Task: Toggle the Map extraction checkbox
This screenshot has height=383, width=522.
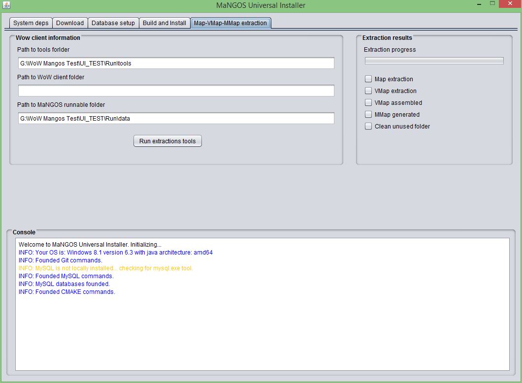Action: (368, 79)
